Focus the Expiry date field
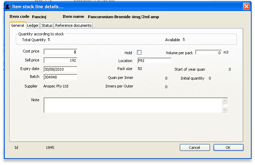This screenshot has width=255, height=165. (60, 69)
